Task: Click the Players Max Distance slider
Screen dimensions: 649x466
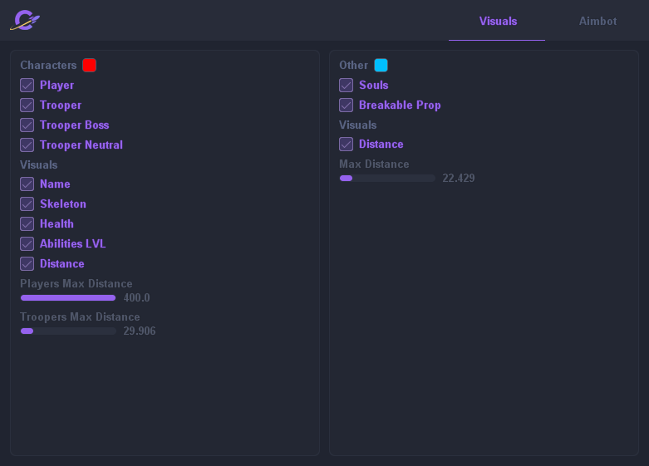Action: 68,297
